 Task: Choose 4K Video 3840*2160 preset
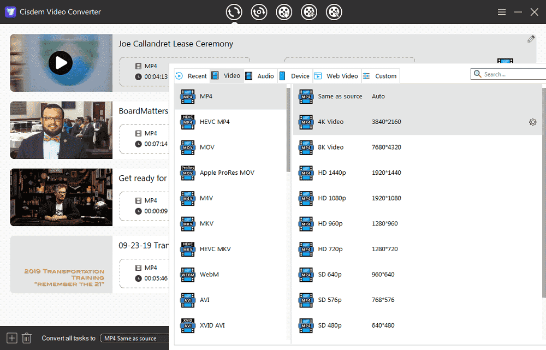click(418, 122)
